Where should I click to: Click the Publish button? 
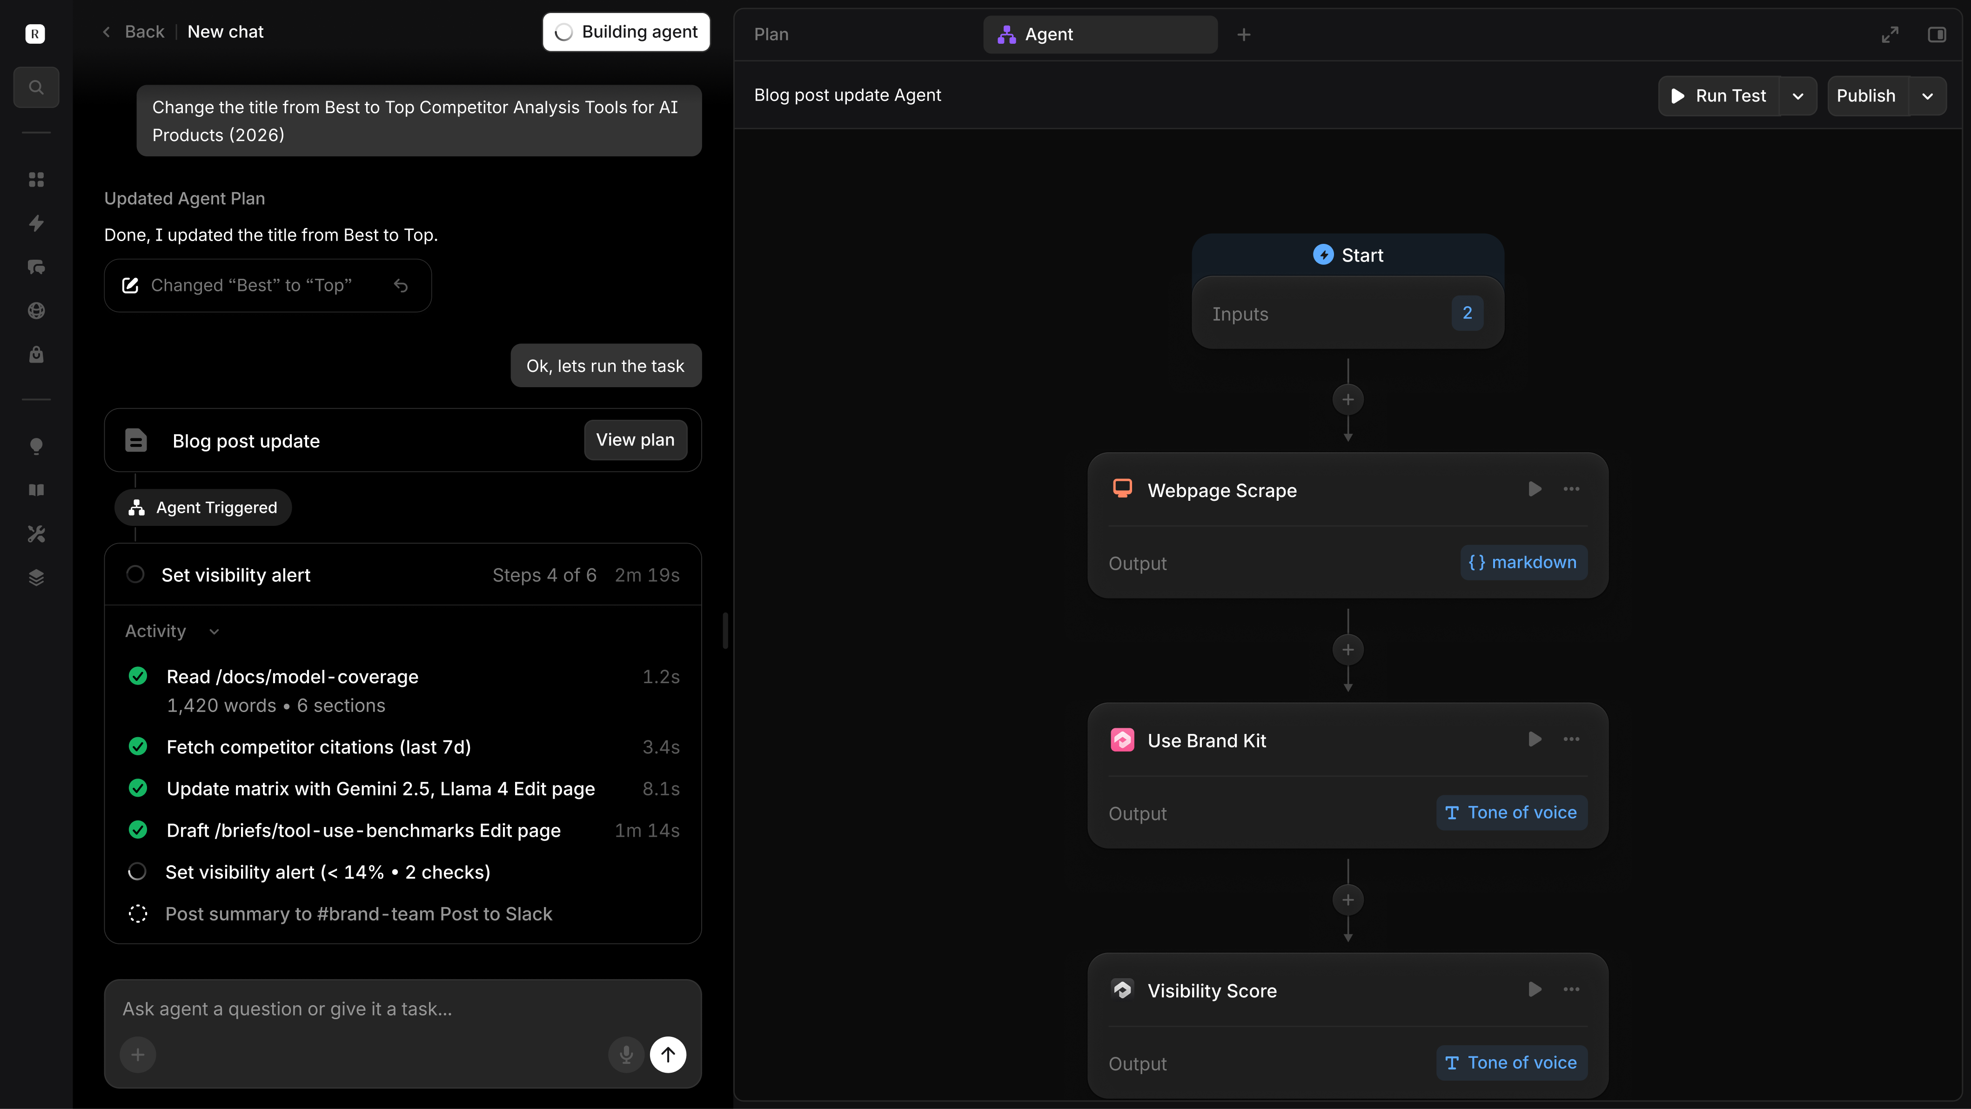pyautogui.click(x=1867, y=96)
